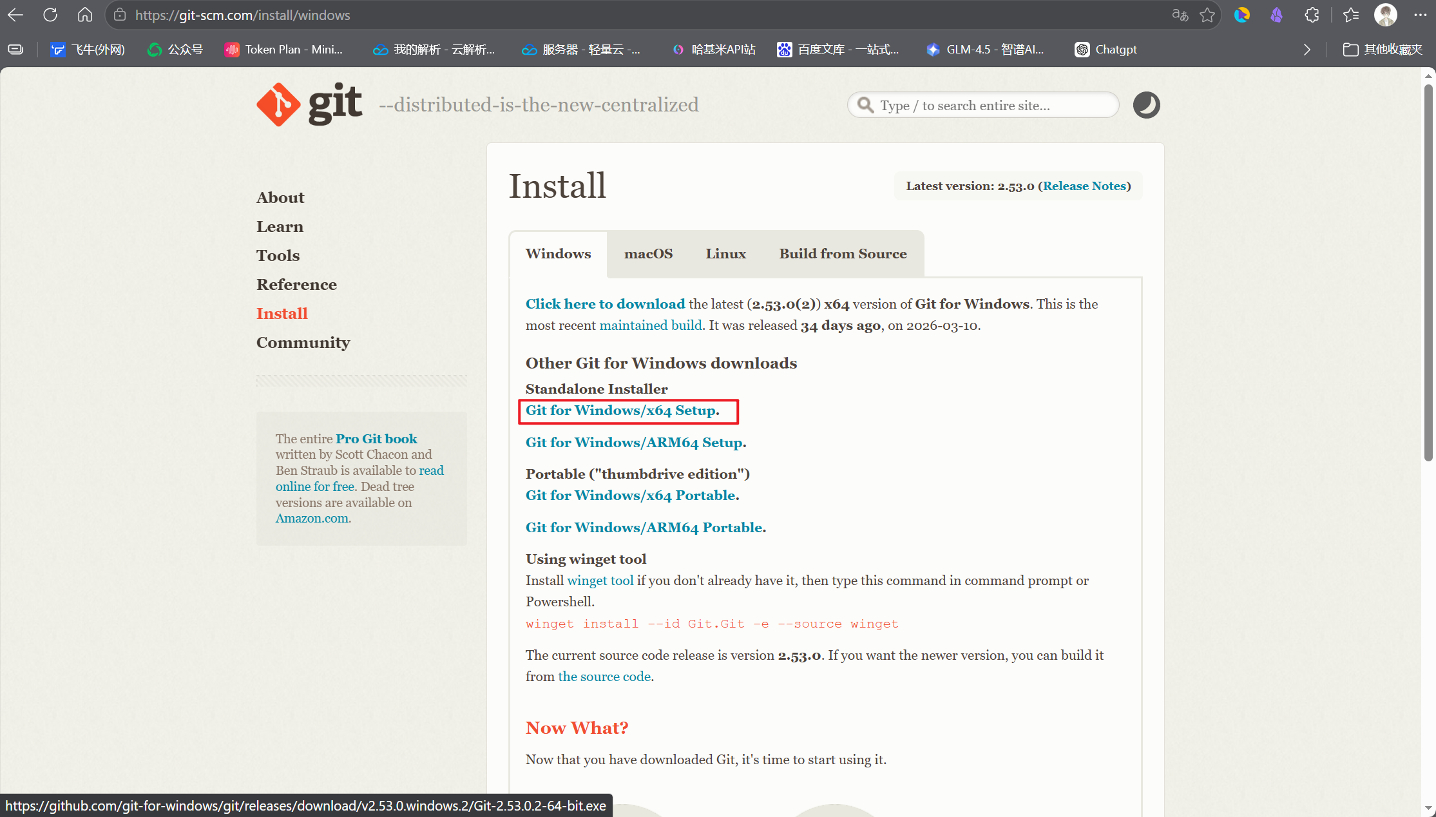Open the Extensions puzzle icon
Image resolution: width=1436 pixels, height=817 pixels.
(1312, 15)
